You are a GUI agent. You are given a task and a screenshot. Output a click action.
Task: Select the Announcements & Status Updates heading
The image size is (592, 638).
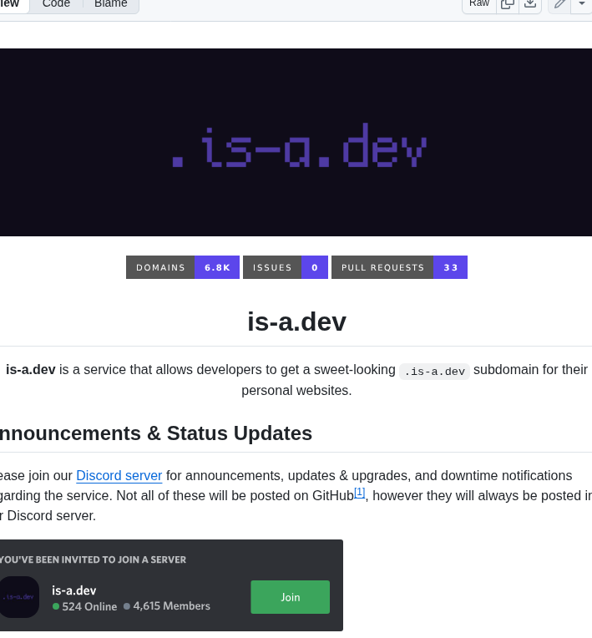[156, 433]
